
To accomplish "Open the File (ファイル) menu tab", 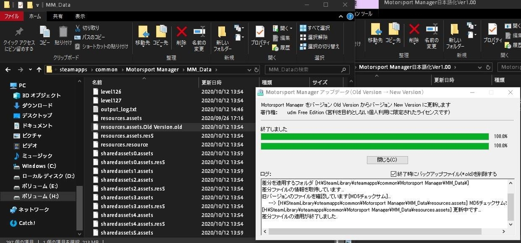I will (x=12, y=16).
